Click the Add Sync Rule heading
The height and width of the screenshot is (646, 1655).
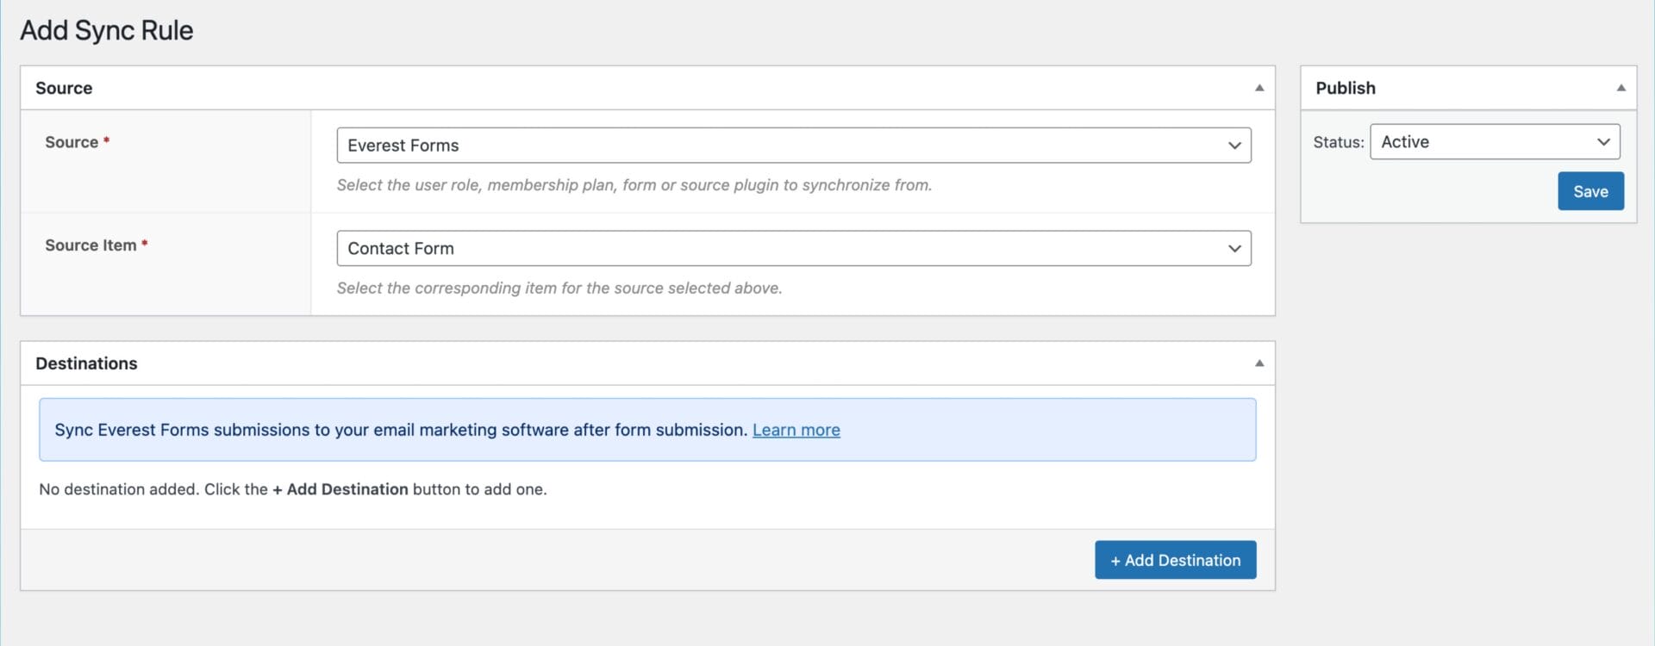[107, 30]
